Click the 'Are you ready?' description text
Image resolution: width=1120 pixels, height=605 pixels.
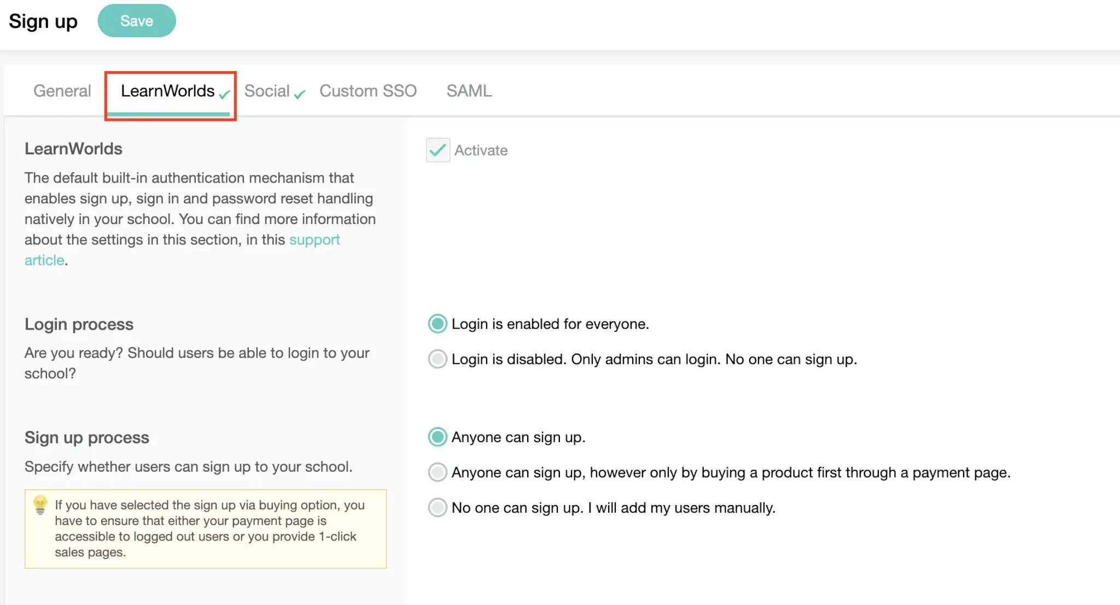tap(197, 363)
